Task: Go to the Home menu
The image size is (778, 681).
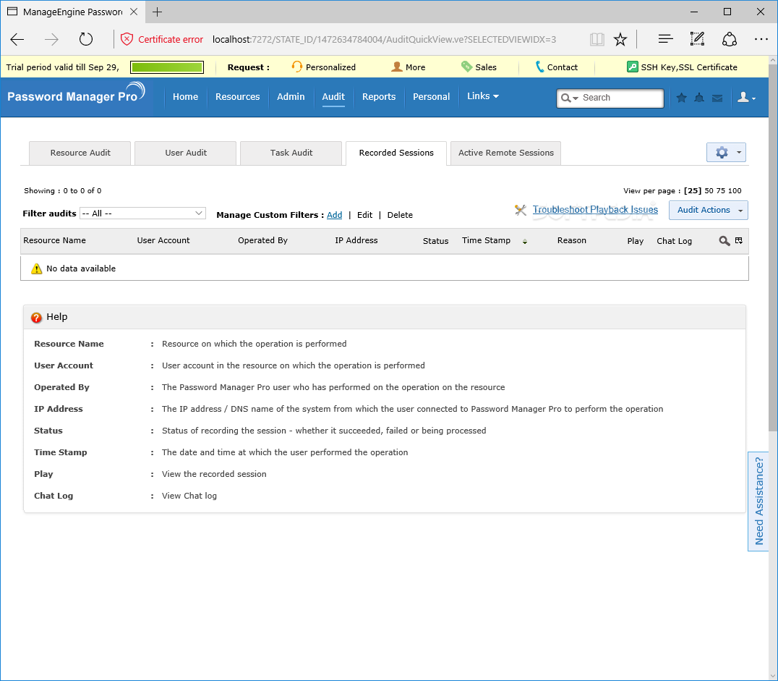Action: [x=185, y=97]
